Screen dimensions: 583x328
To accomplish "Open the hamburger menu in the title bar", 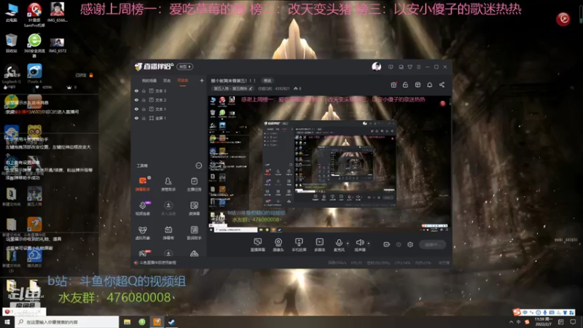I will pyautogui.click(x=418, y=67).
